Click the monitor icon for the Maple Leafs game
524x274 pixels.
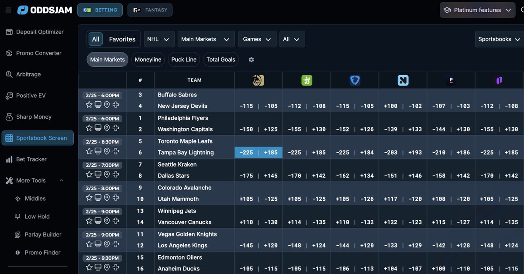tap(98, 152)
